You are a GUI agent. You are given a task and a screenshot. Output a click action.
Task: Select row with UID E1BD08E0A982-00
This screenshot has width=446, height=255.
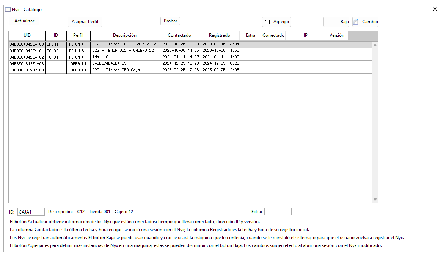(190, 70)
